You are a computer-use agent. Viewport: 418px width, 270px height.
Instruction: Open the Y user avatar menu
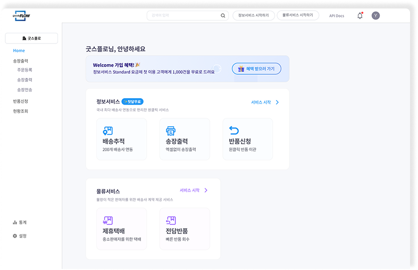pos(375,16)
